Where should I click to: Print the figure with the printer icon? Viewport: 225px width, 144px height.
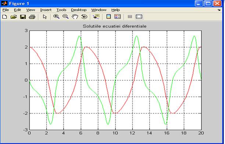(x=32, y=17)
